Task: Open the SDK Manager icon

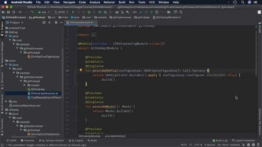Action: coord(128,12)
